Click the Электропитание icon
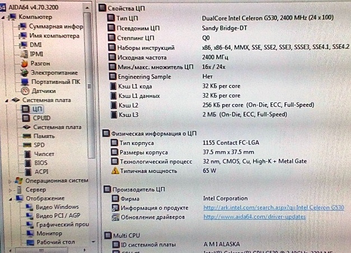351x253 pixels. [x=25, y=73]
